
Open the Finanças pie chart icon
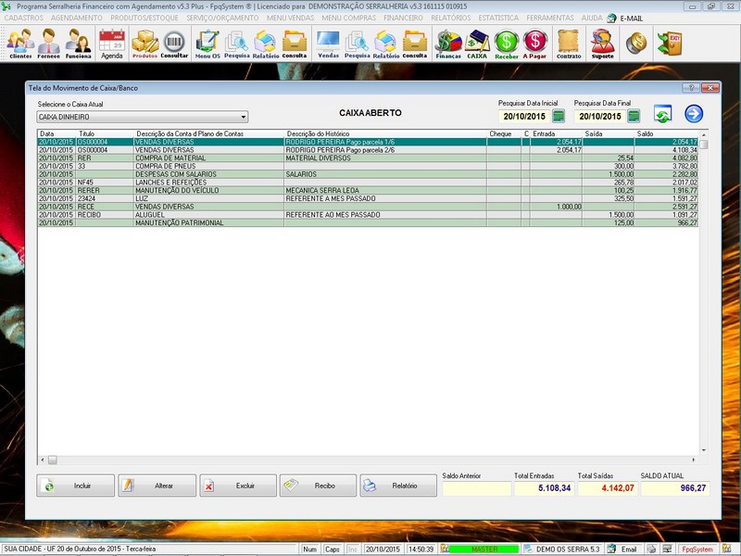click(x=448, y=44)
